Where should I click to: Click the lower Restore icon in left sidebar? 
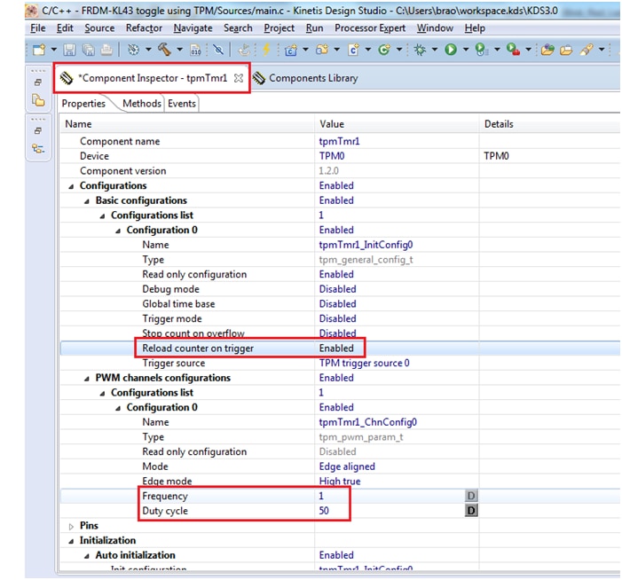[38, 130]
